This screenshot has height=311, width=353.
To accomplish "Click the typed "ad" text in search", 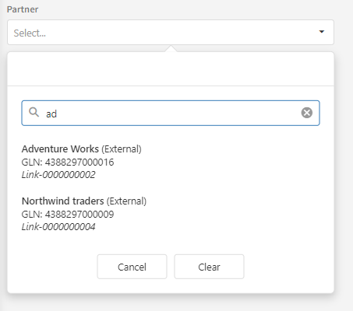I will (x=51, y=114).
